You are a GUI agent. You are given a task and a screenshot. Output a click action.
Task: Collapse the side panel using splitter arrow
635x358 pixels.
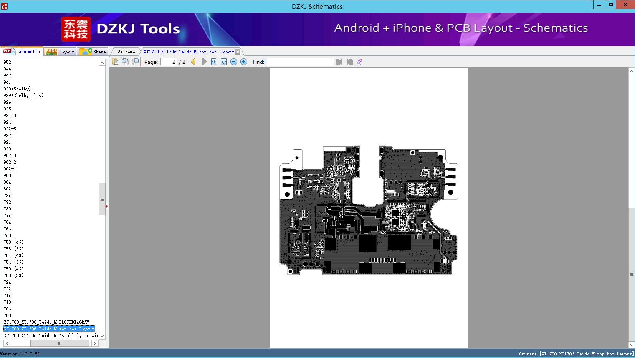coord(107,206)
